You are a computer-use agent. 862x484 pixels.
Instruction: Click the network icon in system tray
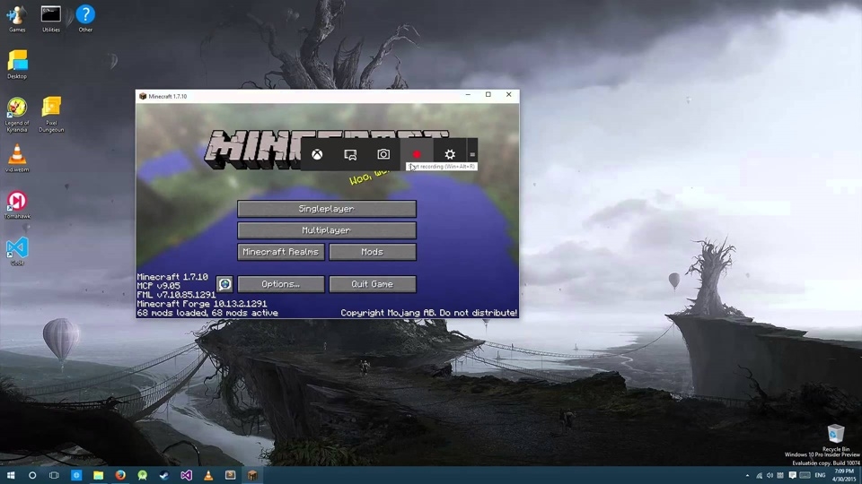(x=760, y=476)
